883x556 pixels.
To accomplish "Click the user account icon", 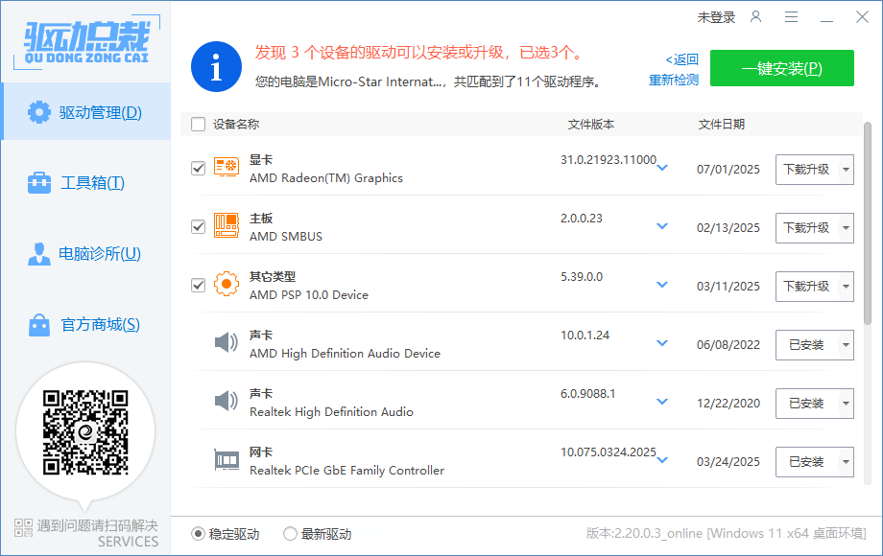I will pyautogui.click(x=755, y=17).
